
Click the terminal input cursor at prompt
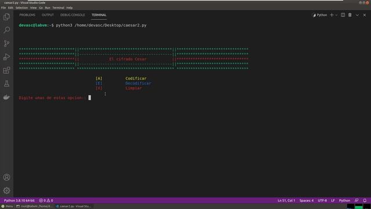point(90,98)
